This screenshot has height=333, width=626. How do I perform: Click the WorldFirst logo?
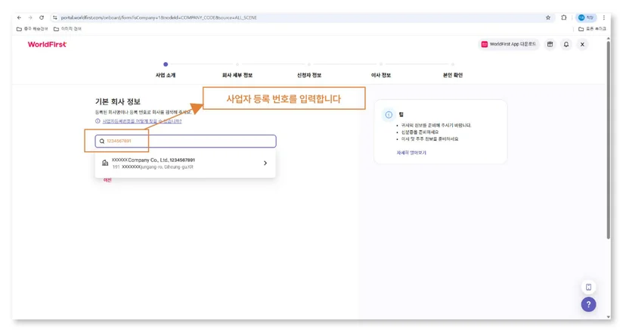tap(47, 45)
